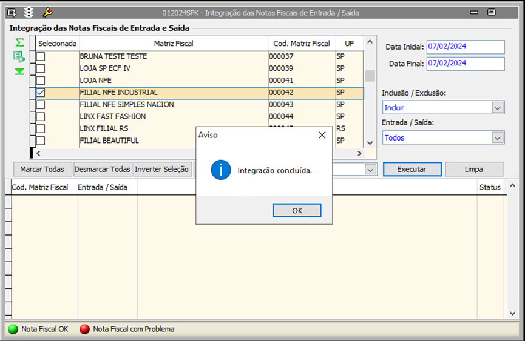Click the blue info icon in Aviso dialog

(220, 170)
